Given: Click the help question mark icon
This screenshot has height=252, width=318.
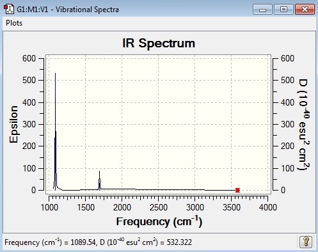Looking at the screenshot, I should click(x=306, y=242).
